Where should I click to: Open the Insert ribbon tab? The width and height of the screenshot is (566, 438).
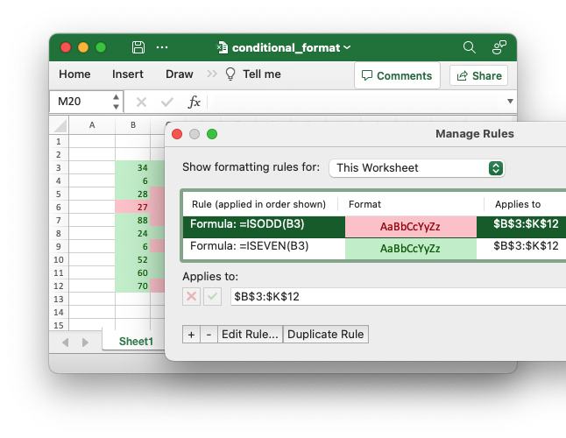(x=128, y=74)
